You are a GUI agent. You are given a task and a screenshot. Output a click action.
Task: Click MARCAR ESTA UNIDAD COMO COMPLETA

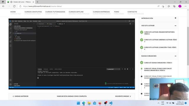pyautogui.click(x=72, y=96)
